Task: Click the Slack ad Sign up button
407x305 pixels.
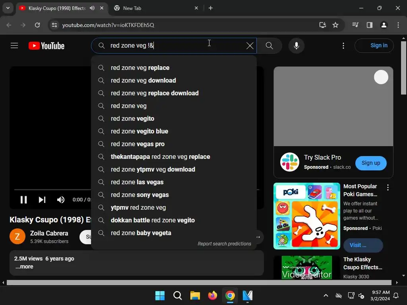Action: (371, 163)
